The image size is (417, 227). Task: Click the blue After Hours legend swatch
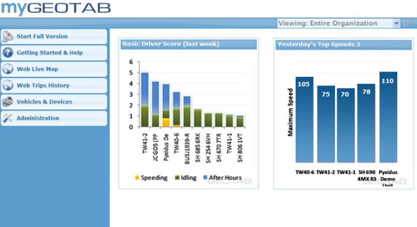(205, 177)
